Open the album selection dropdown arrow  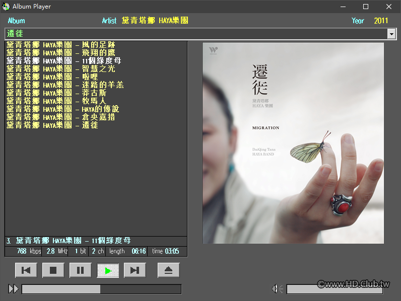tap(391, 34)
